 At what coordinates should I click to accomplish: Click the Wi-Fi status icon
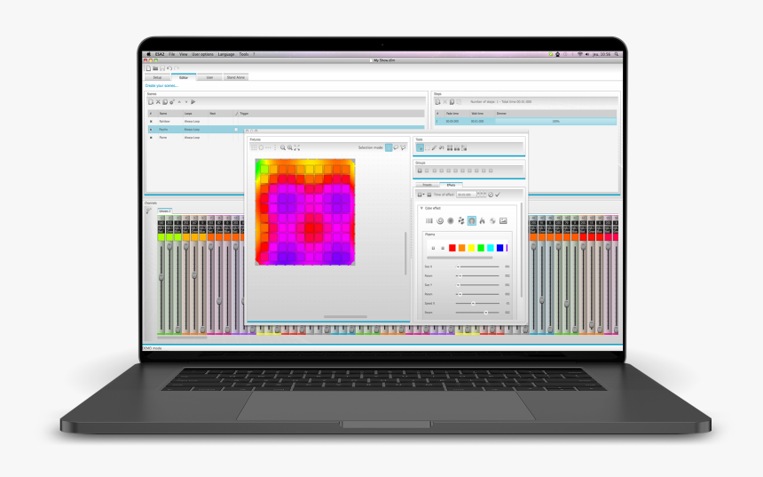click(579, 54)
